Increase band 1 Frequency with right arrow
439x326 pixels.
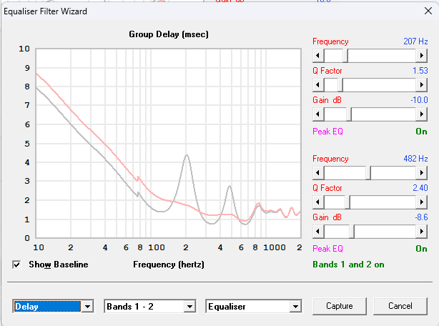coord(421,56)
